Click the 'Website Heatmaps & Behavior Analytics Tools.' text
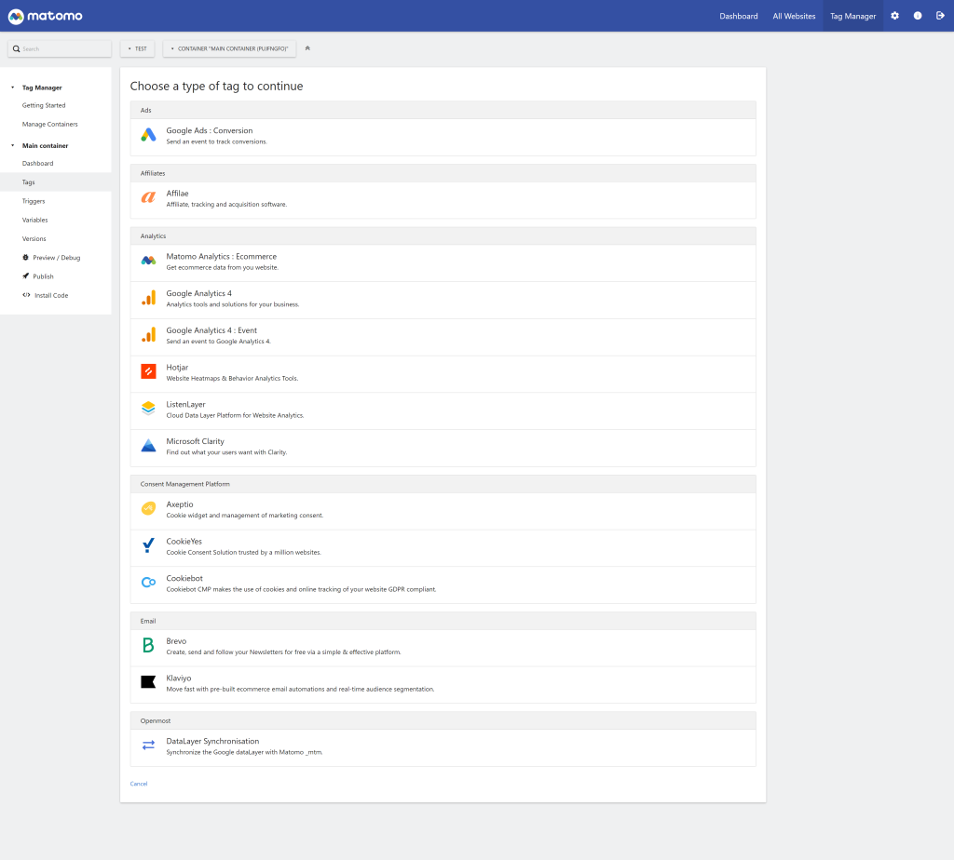Image resolution: width=954 pixels, height=860 pixels. pos(232,379)
